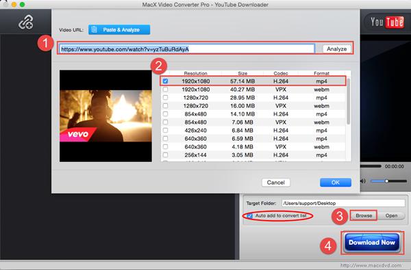
Task: Click the 426x240 resolution cell
Action: pos(195,131)
